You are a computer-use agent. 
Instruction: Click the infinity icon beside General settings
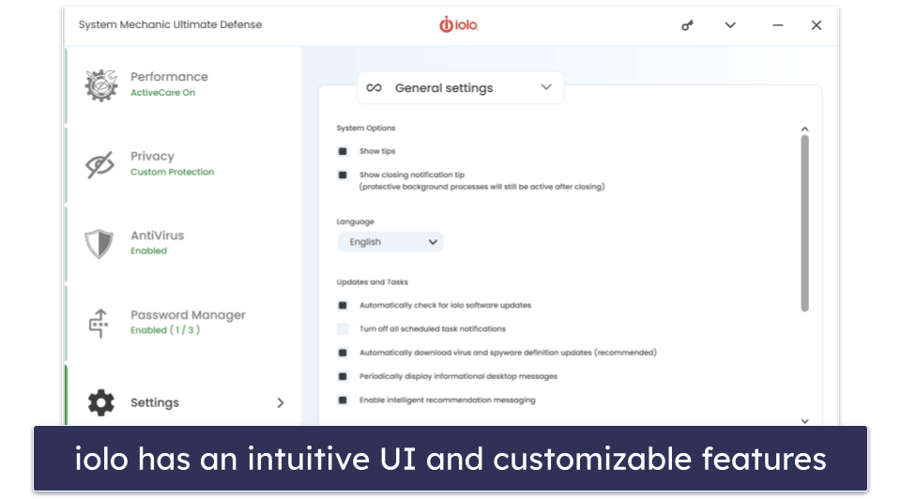coord(374,88)
